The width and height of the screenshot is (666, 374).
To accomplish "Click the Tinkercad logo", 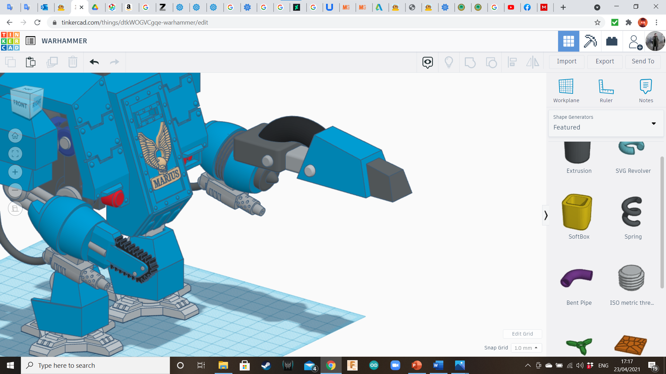I will pyautogui.click(x=10, y=41).
